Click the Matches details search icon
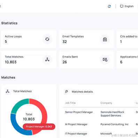 (67, 92)
